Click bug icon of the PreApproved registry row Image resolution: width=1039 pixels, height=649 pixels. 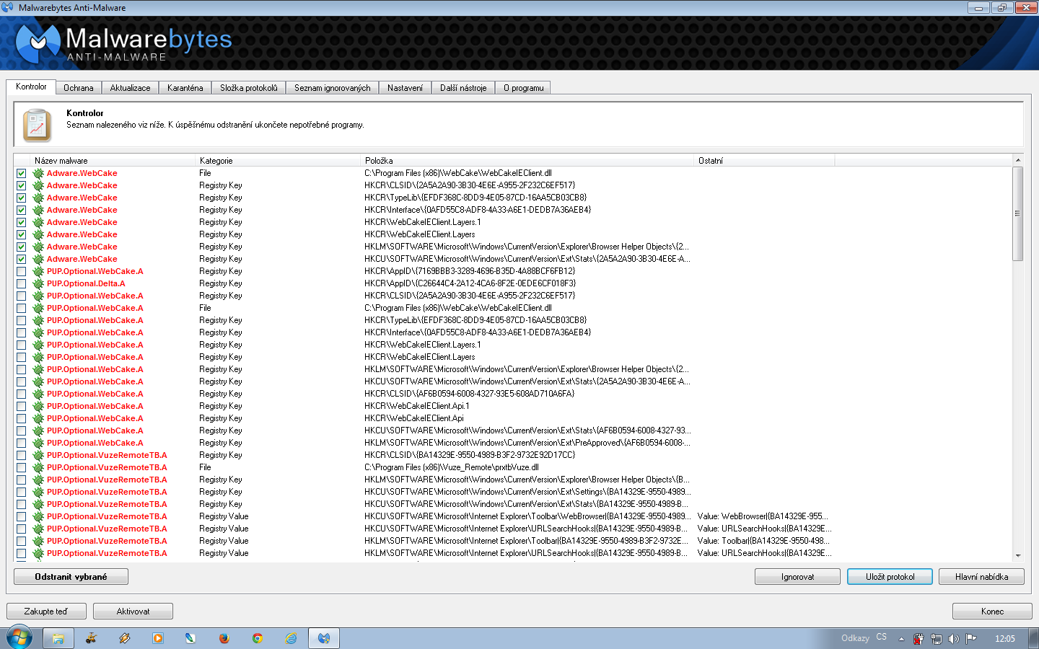tap(38, 443)
